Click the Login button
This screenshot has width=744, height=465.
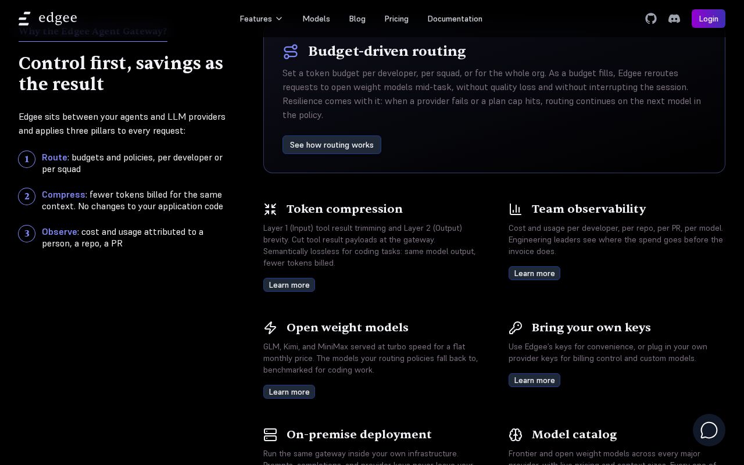point(708,19)
